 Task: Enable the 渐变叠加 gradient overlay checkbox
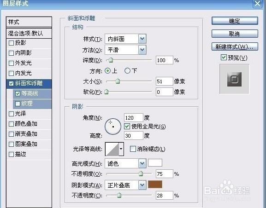(11, 134)
